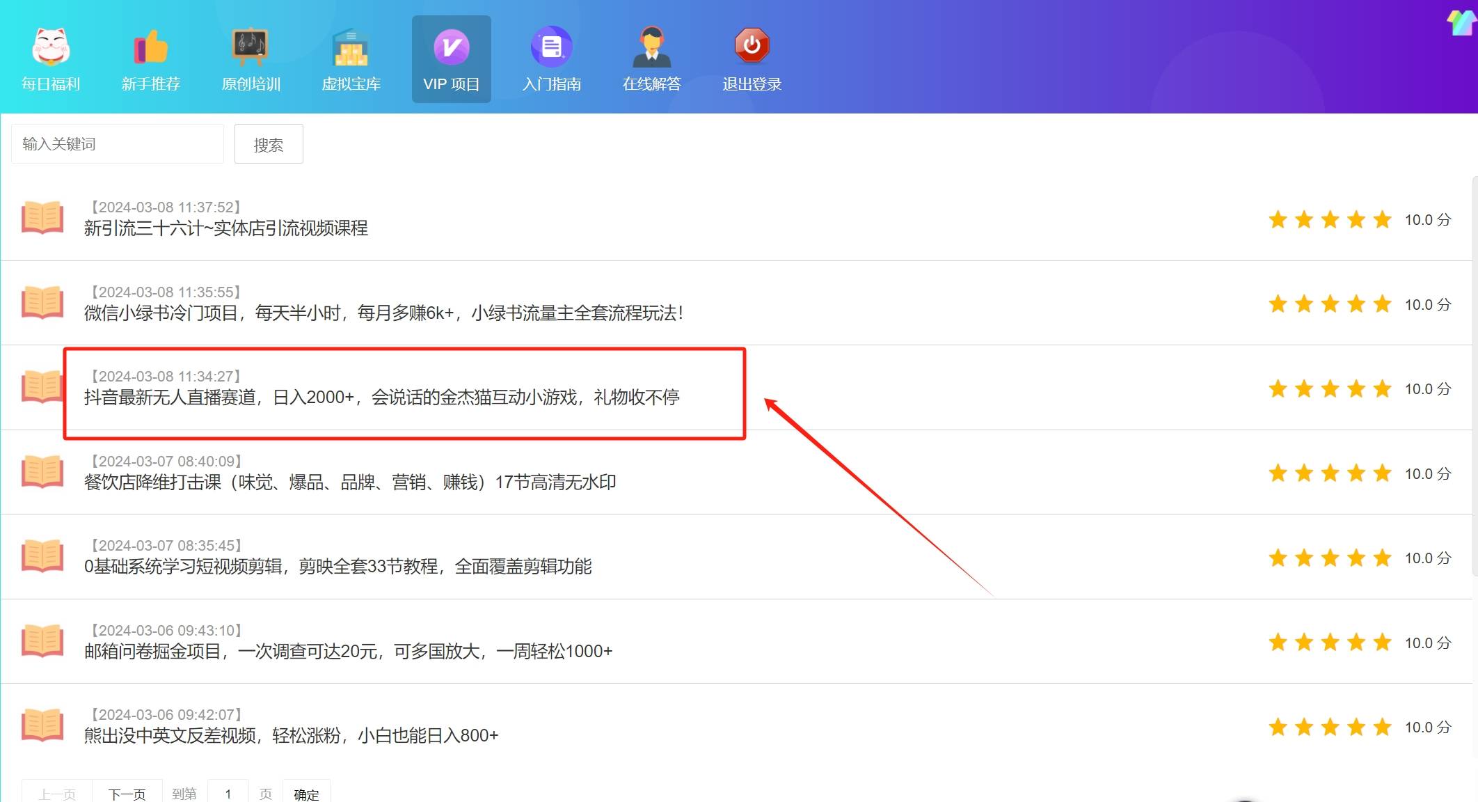Image resolution: width=1478 pixels, height=802 pixels.
Task: Open 餐饮店降维打击课 17节 article
Action: point(350,482)
